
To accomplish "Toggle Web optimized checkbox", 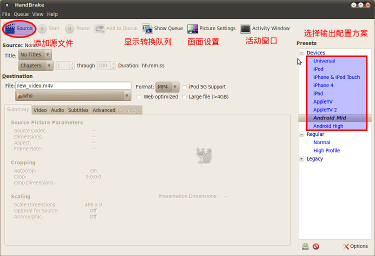I will 139,97.
